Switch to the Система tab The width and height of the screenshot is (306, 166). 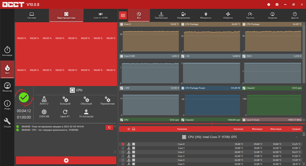32,15
